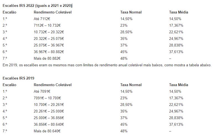Click the '25.000€ – 36.856€' income range
Image resolution: width=218 pixels, height=137 pixels.
coord(49,118)
